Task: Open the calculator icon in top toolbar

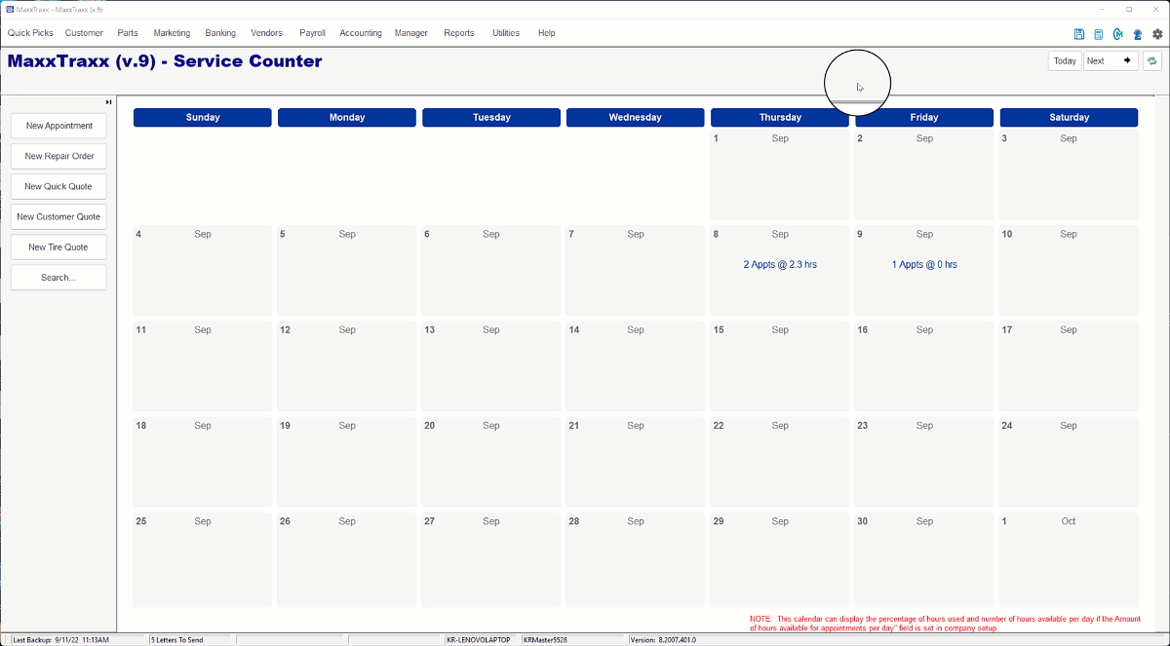Action: pyautogui.click(x=1099, y=33)
